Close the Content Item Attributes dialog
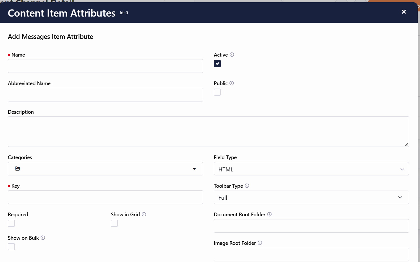This screenshot has height=262, width=420. (x=404, y=12)
